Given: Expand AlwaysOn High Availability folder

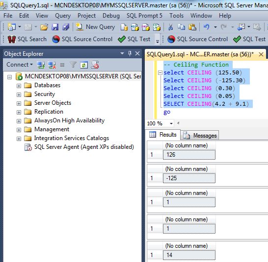Looking at the screenshot, I should coord(19,121).
